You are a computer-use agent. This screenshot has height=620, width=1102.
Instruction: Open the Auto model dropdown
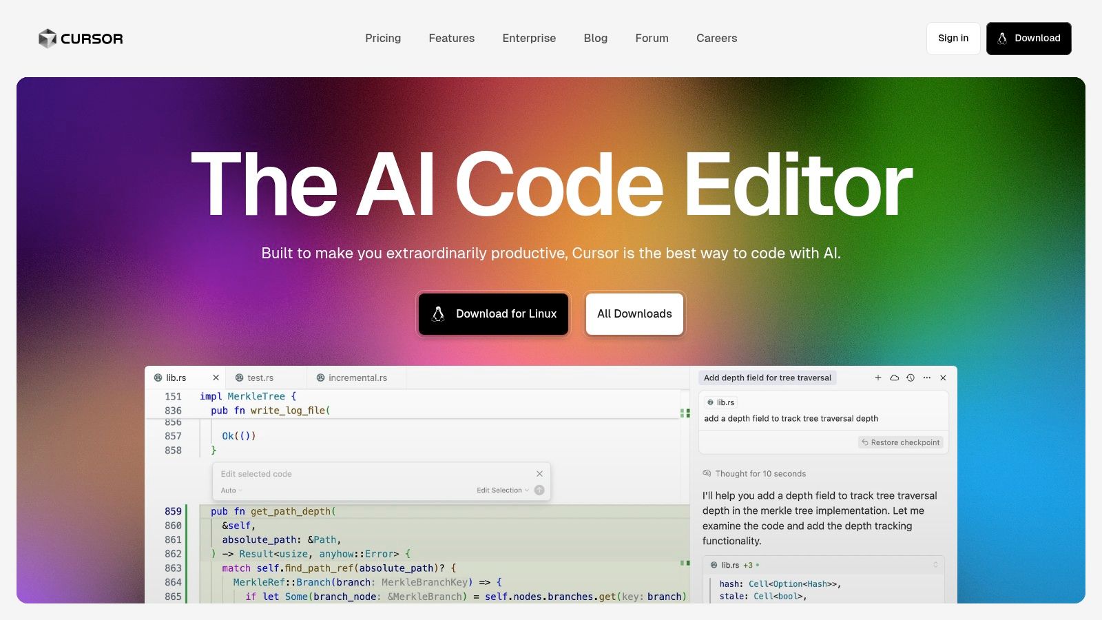[231, 490]
